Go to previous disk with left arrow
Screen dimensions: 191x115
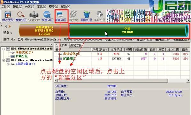6,26
